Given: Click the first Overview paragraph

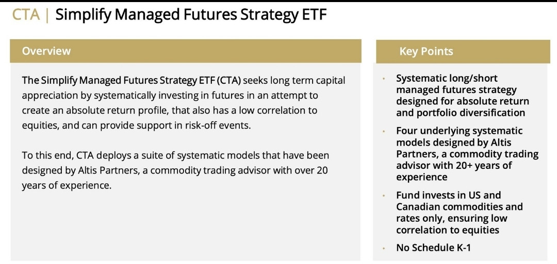Looking at the screenshot, I should point(183,103).
